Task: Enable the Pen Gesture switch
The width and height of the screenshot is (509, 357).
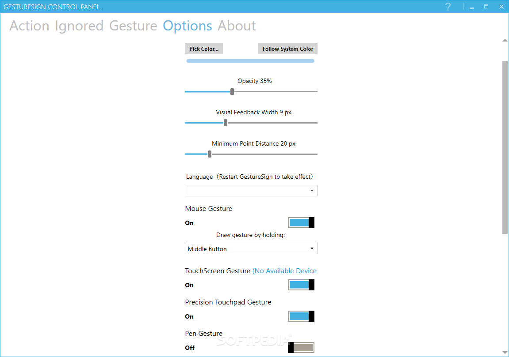Action: click(301, 348)
